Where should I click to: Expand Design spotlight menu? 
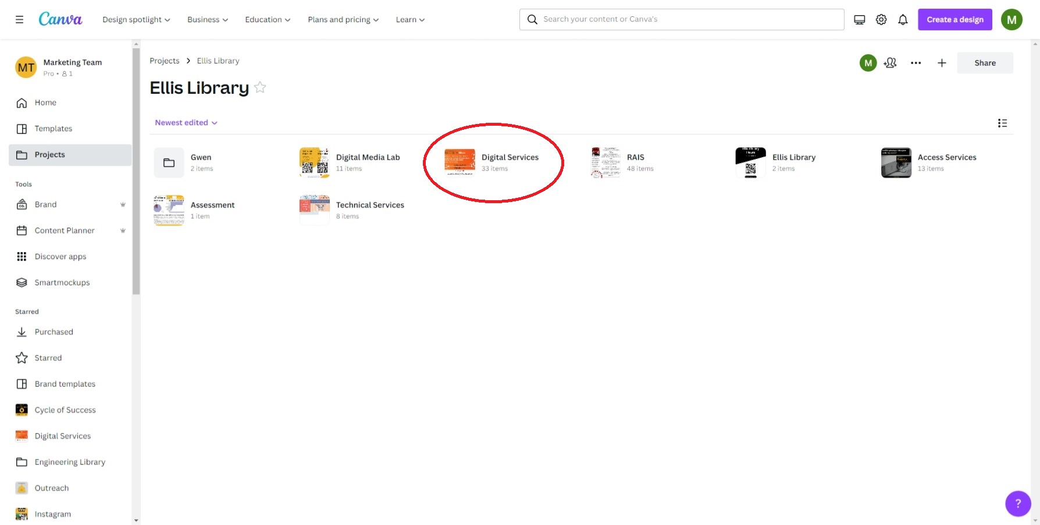(136, 20)
